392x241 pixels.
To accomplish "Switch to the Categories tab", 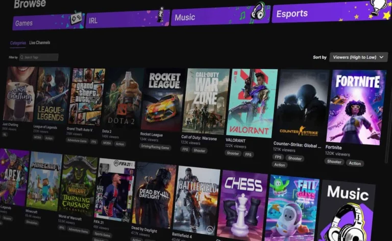I will coord(18,43).
